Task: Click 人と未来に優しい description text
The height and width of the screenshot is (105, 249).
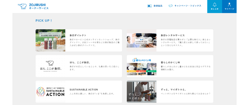Action: pos(92,94)
